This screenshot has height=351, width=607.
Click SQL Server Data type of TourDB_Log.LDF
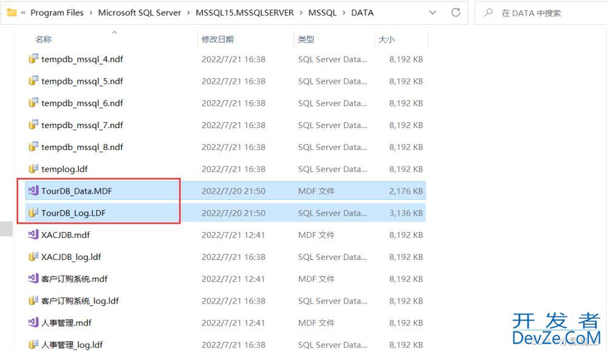click(x=333, y=213)
